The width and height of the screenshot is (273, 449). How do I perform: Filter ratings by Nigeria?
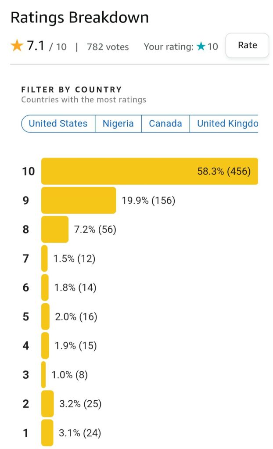point(118,124)
